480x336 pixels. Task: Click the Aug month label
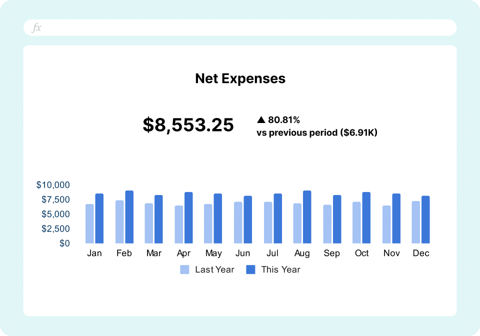(302, 253)
